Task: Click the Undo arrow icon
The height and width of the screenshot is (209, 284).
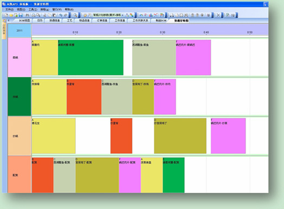Action: coord(61,15)
